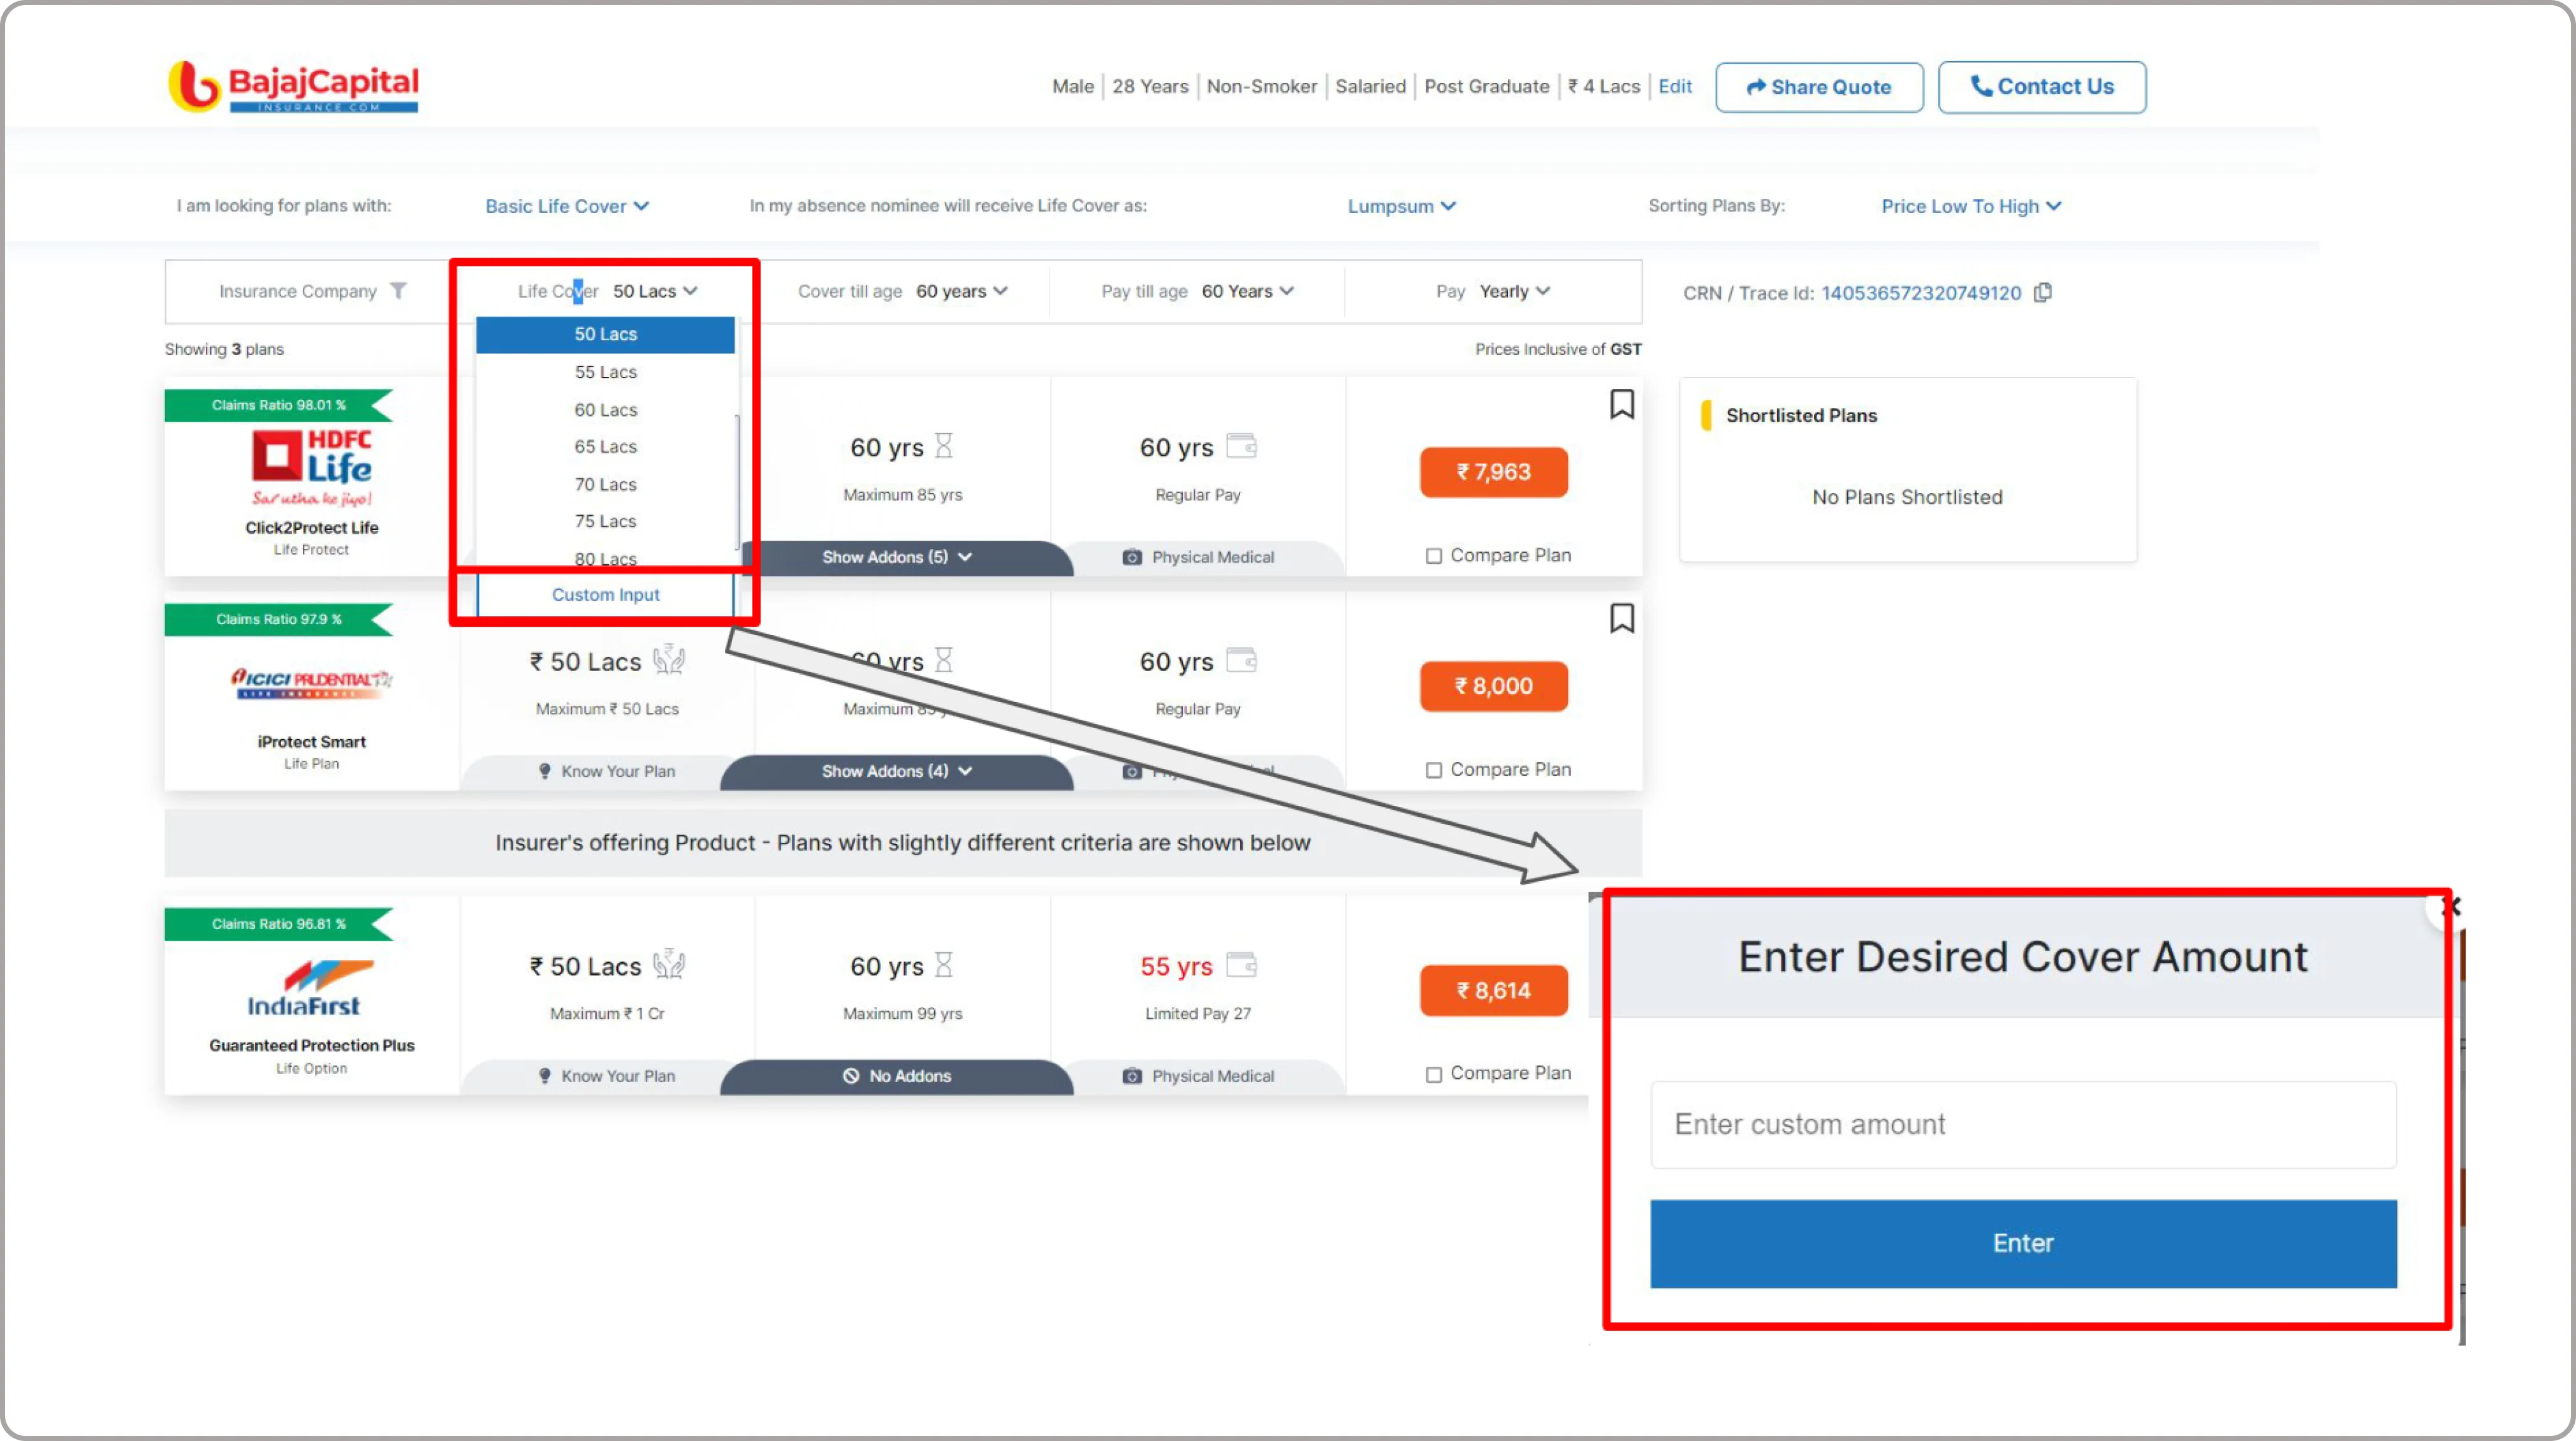Open Pay till age 60 Years dropdown
This screenshot has height=1441, width=2576.
[1247, 291]
